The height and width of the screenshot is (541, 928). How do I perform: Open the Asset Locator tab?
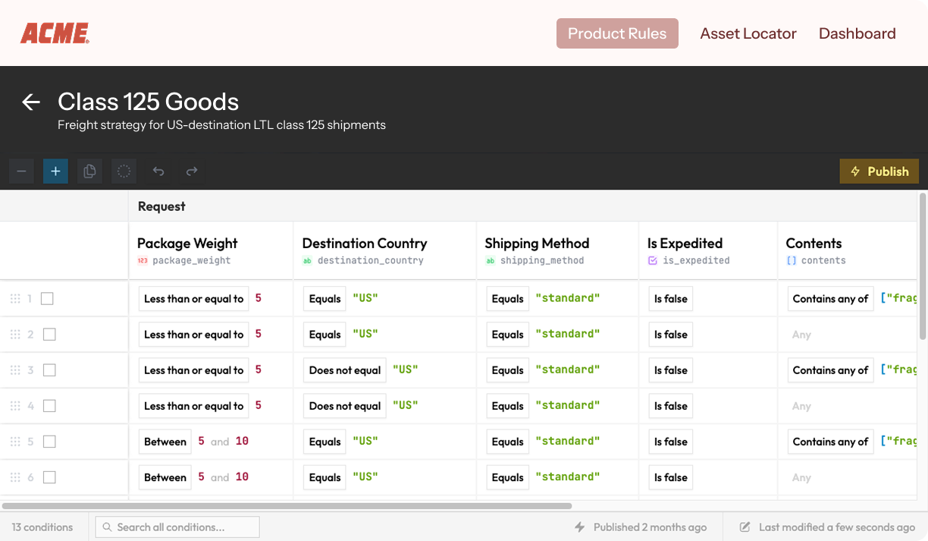[748, 33]
